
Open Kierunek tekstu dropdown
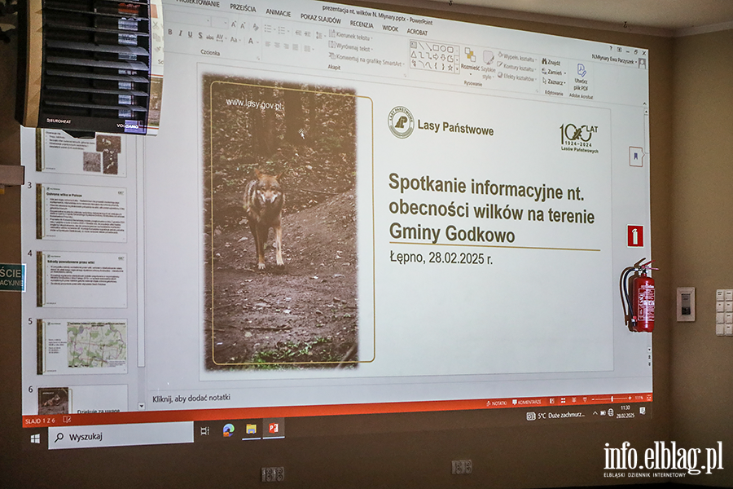(x=350, y=36)
